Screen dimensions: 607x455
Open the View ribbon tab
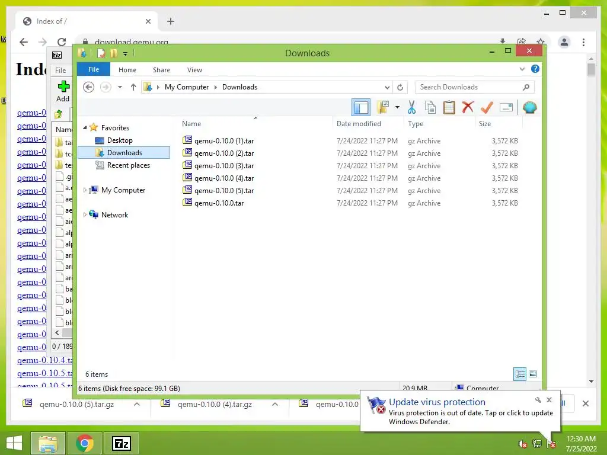pyautogui.click(x=194, y=70)
